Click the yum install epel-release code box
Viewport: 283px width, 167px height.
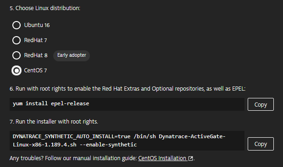click(127, 104)
